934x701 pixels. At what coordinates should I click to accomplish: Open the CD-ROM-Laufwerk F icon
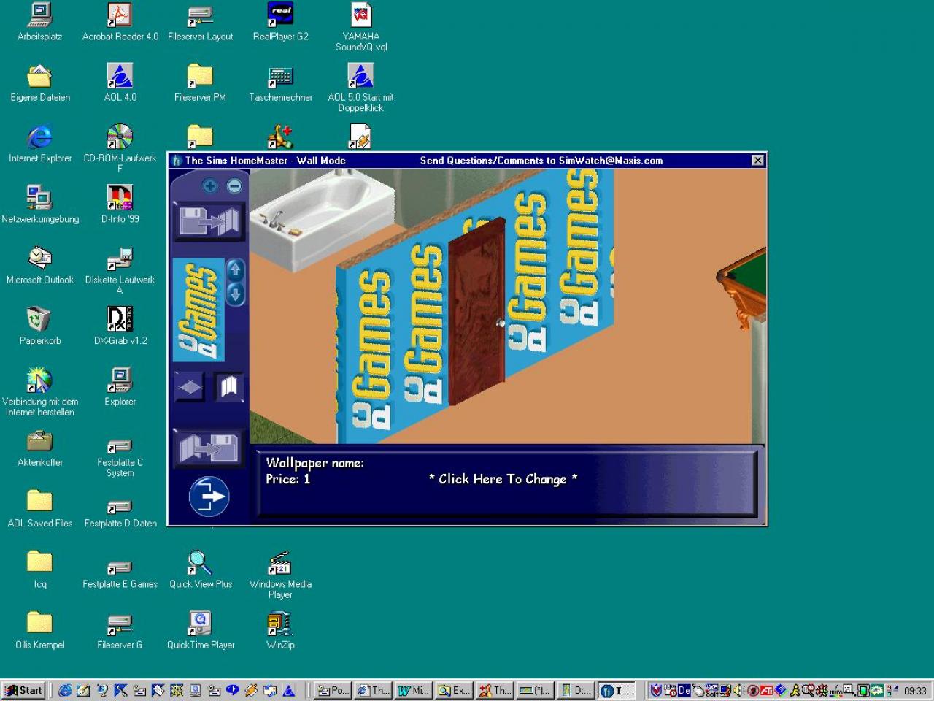120,148
